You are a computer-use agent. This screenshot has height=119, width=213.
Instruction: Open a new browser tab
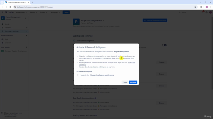coord(32,2)
